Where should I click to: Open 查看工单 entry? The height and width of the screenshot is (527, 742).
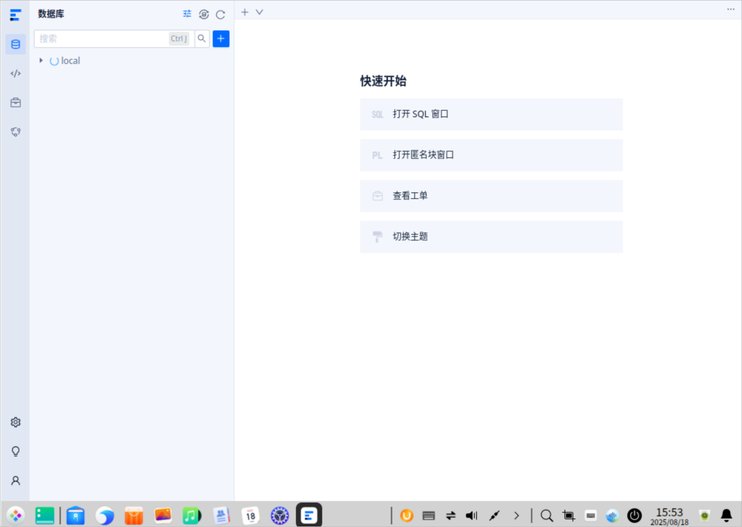pyautogui.click(x=491, y=196)
